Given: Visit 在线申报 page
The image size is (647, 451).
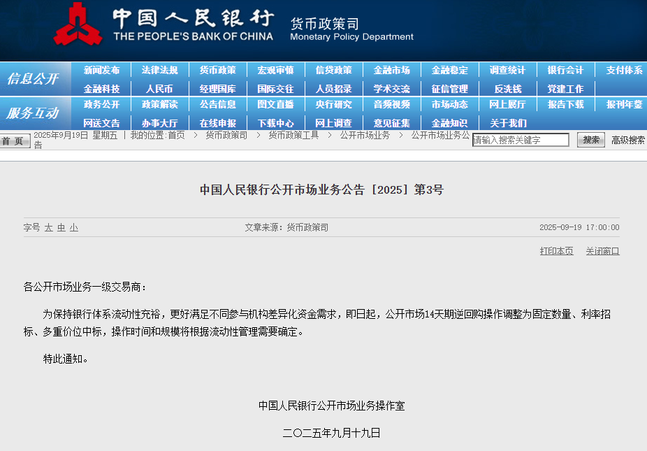Looking at the screenshot, I should [218, 123].
